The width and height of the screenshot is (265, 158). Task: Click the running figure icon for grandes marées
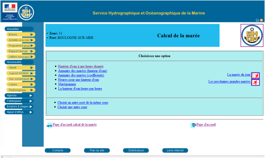[x=255, y=83]
